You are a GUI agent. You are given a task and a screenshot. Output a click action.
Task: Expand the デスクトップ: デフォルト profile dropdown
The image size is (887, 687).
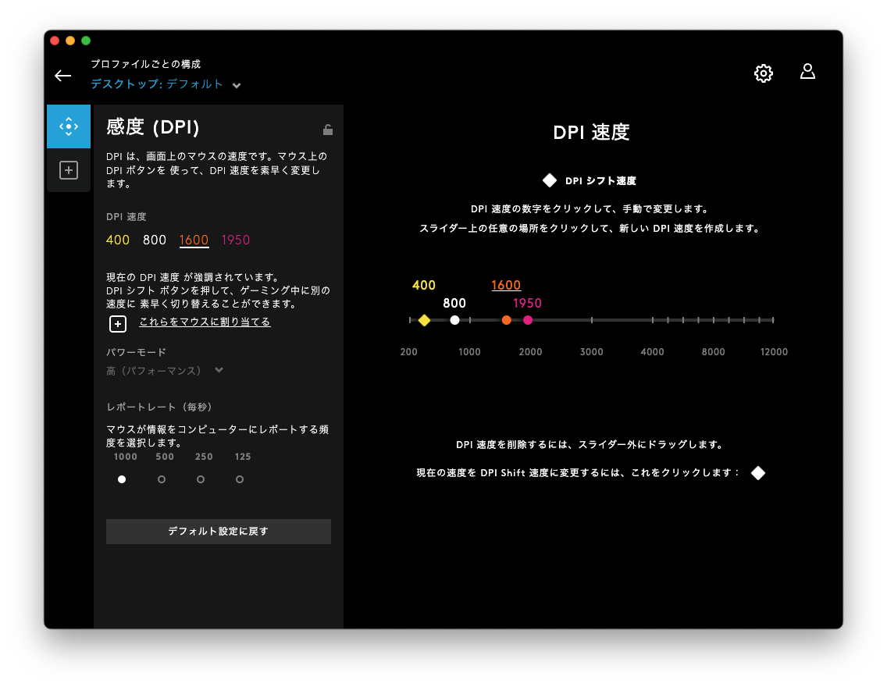coord(237,85)
